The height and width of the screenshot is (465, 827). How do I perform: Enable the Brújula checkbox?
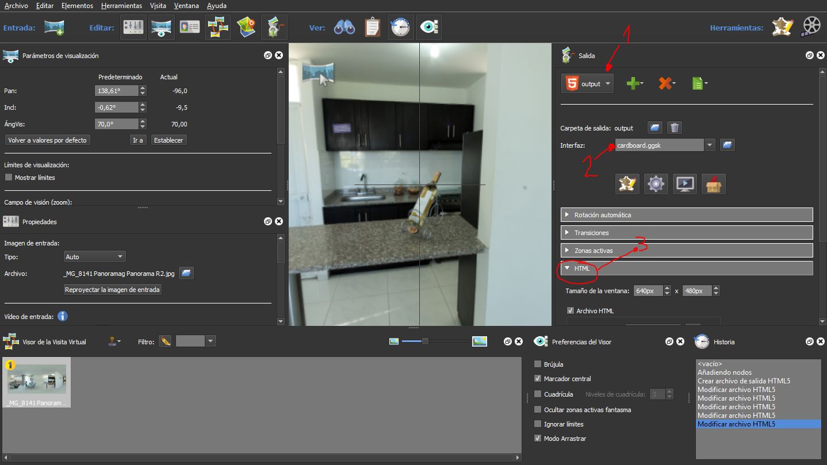pyautogui.click(x=538, y=364)
